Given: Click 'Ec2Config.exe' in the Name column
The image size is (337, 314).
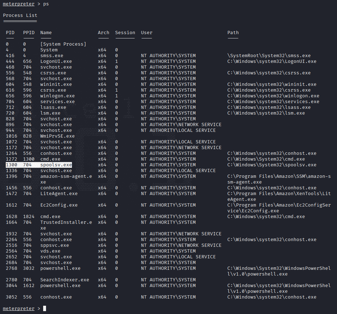Looking at the screenshot, I should click(59, 205).
